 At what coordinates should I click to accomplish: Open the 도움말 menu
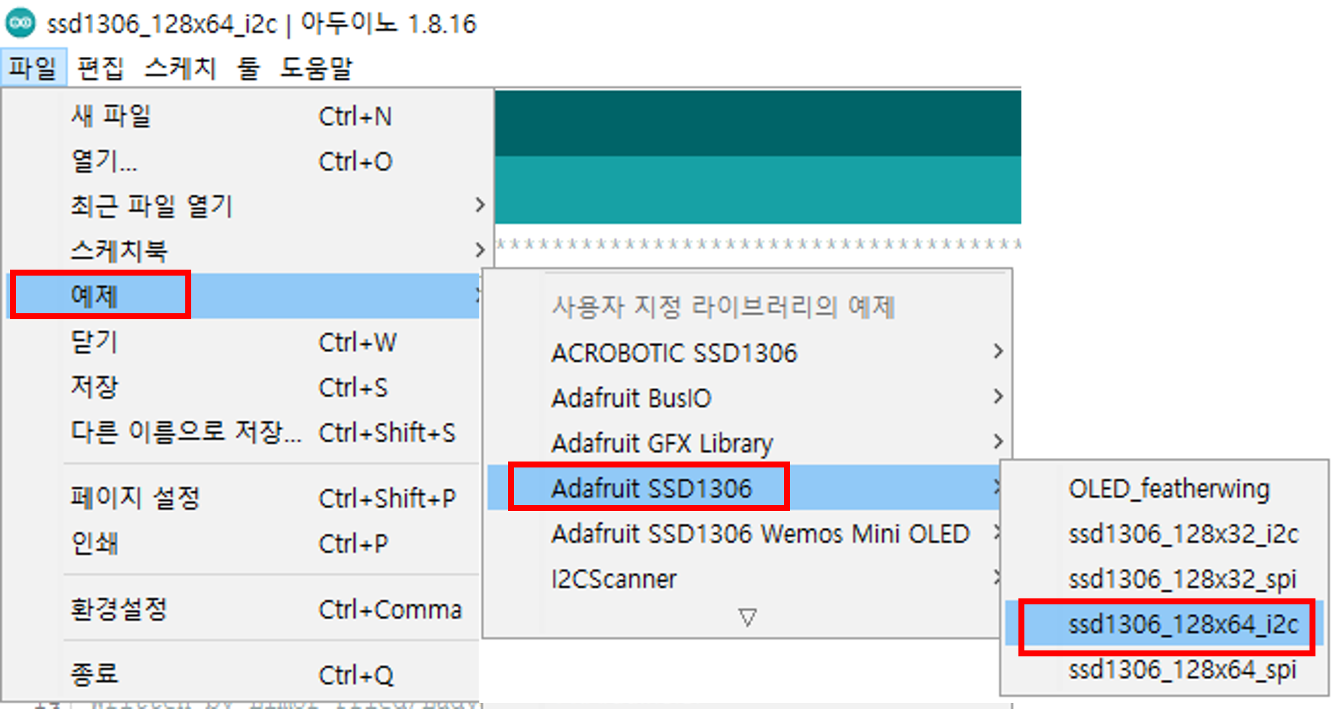point(316,68)
